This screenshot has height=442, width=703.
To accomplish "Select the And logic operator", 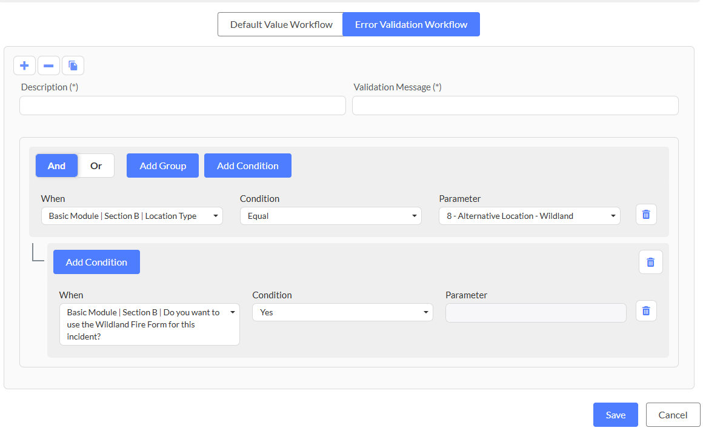I will pyautogui.click(x=56, y=166).
